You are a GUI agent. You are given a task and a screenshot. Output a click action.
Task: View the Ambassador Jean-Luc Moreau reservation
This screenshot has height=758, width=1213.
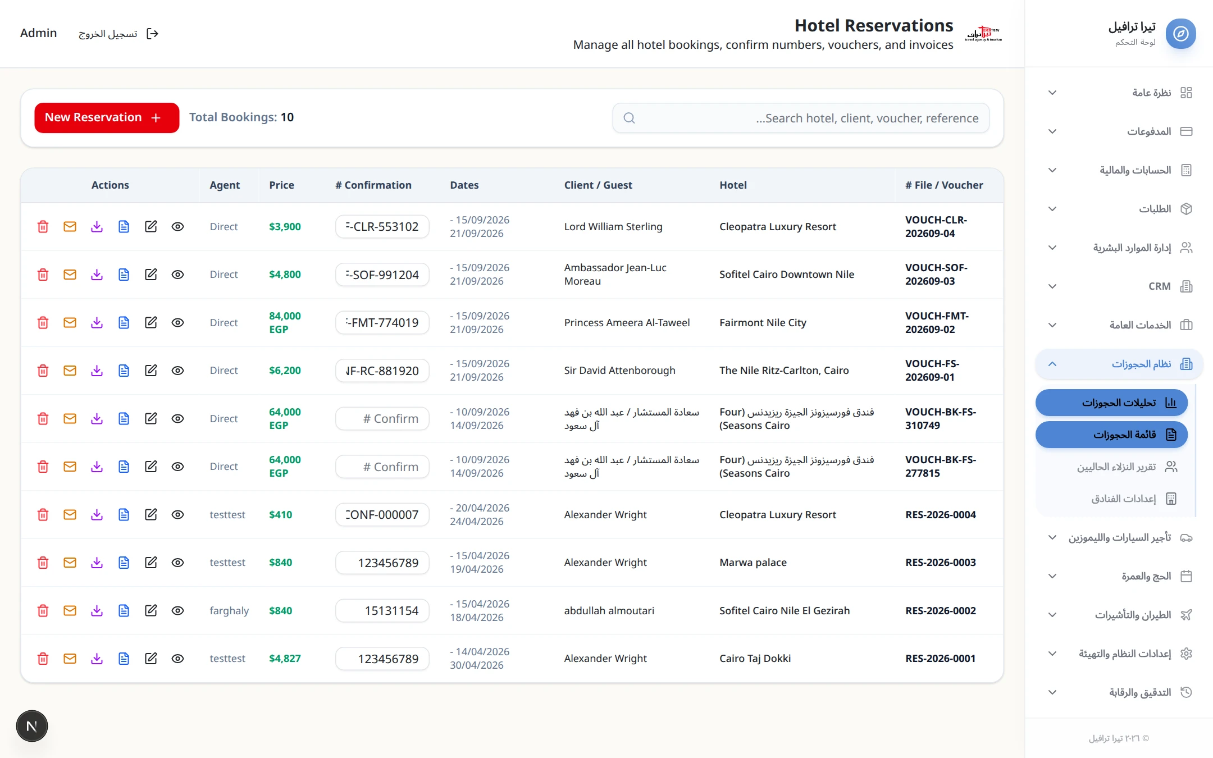(177, 275)
